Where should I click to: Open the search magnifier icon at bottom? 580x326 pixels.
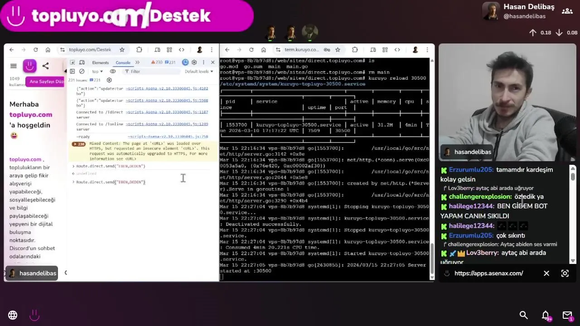tap(524, 315)
